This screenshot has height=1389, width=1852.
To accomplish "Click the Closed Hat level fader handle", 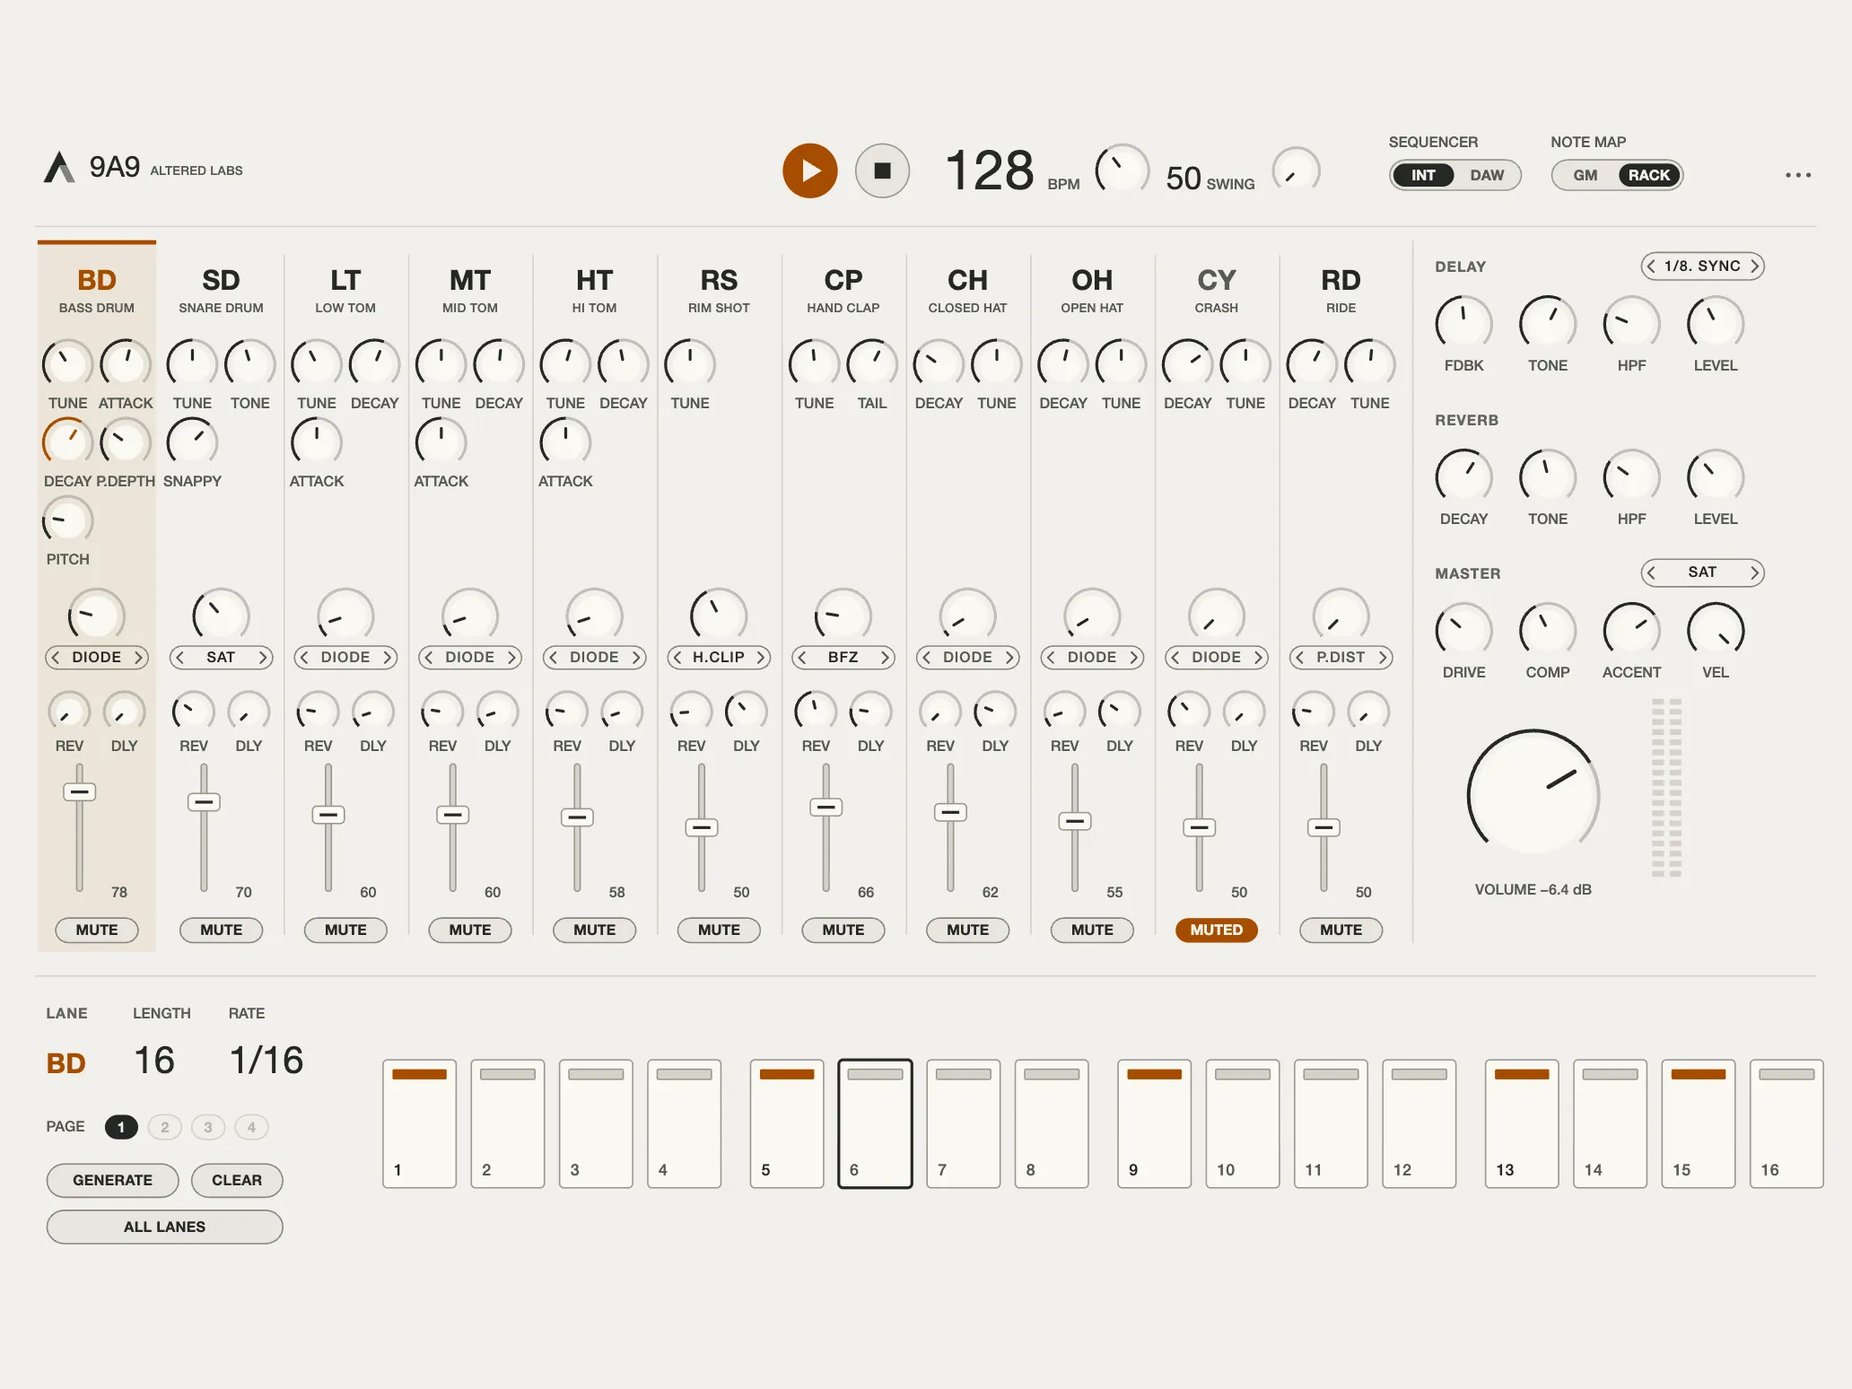I will (950, 812).
